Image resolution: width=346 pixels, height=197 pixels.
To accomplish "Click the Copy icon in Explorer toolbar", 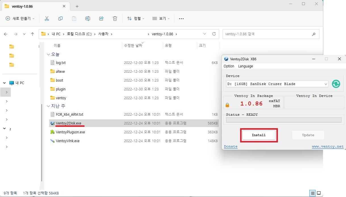I will point(60,18).
